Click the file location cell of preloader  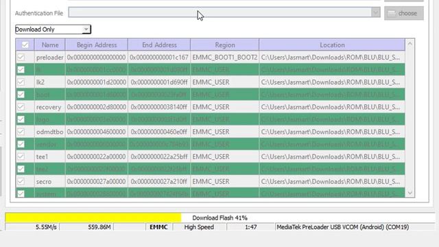point(332,58)
